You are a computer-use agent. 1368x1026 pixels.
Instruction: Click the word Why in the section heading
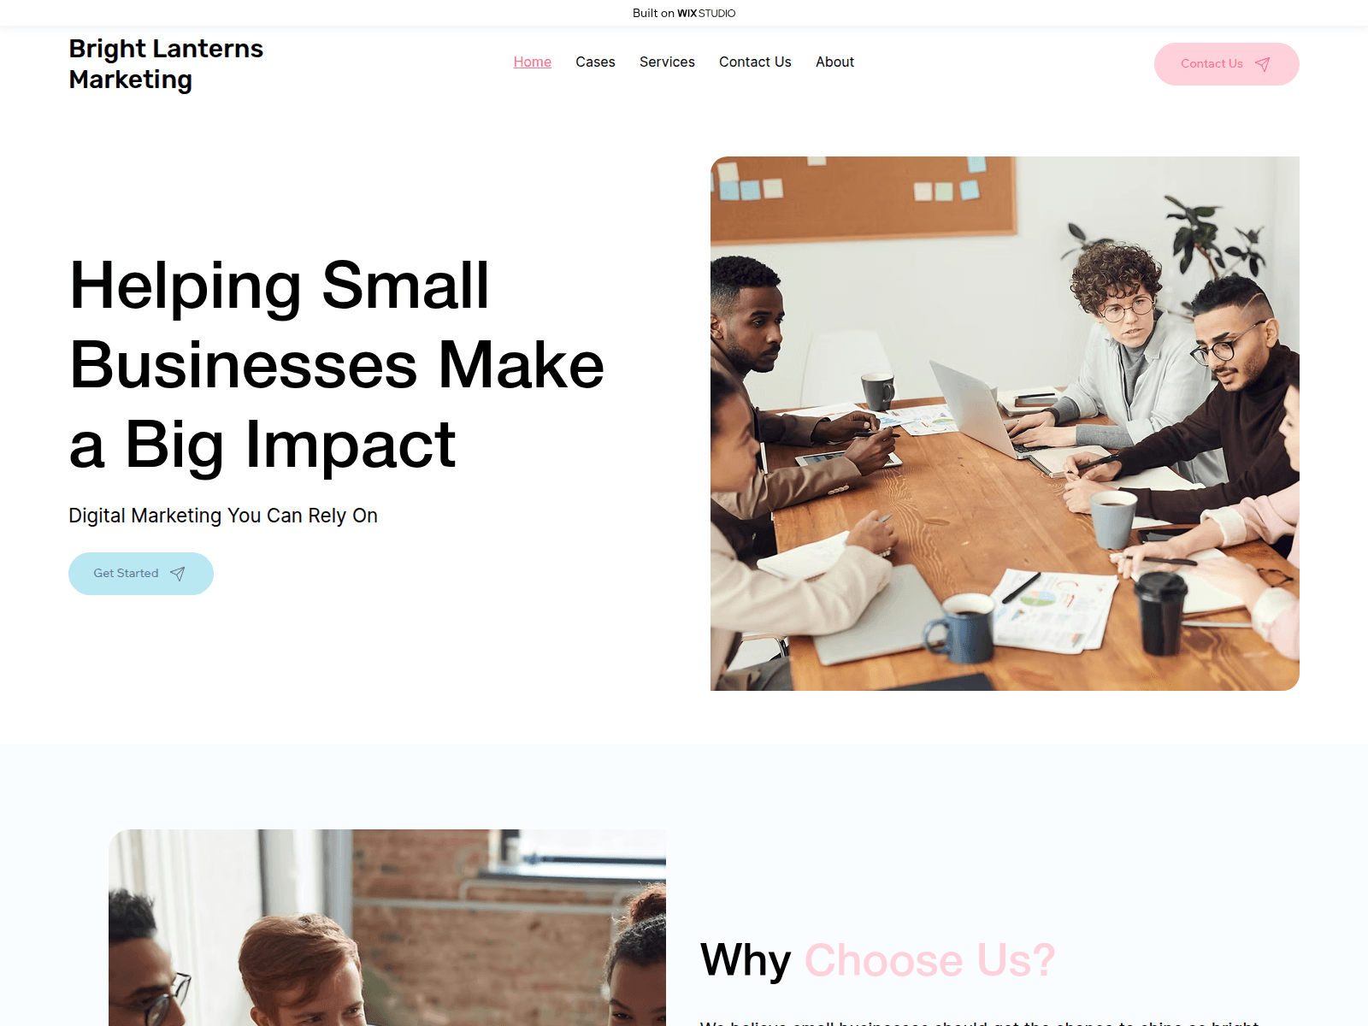pyautogui.click(x=746, y=961)
